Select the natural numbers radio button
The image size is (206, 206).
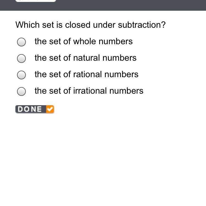click(21, 59)
